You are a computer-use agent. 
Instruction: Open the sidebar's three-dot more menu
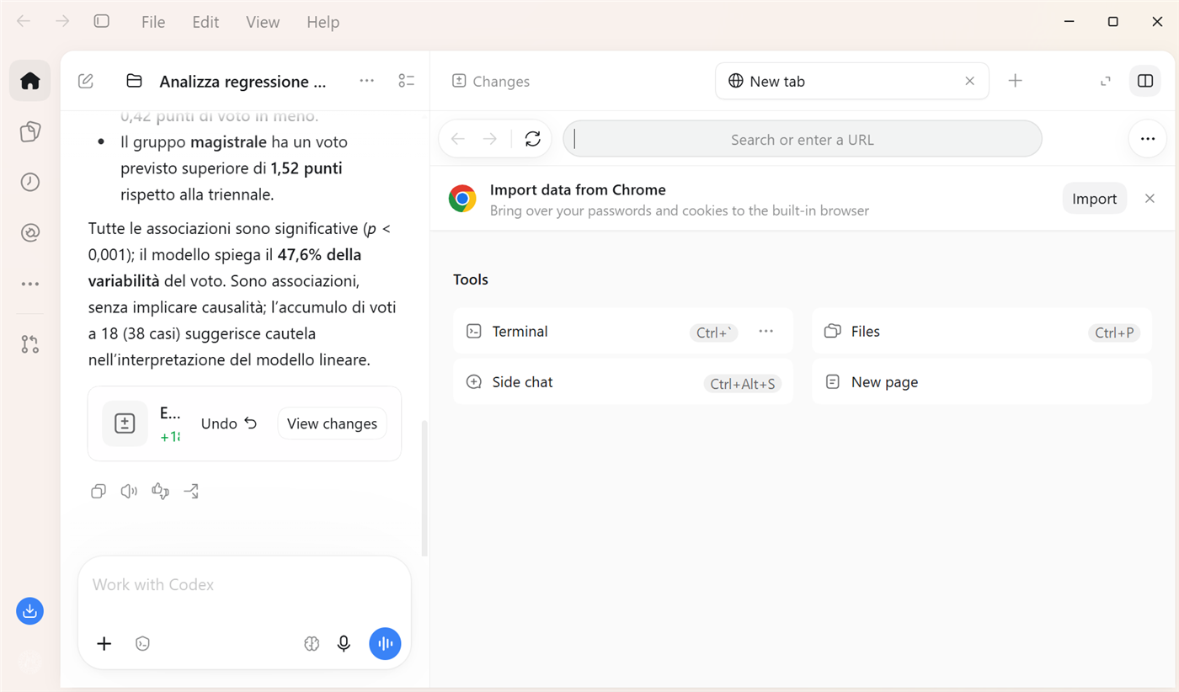pos(30,285)
